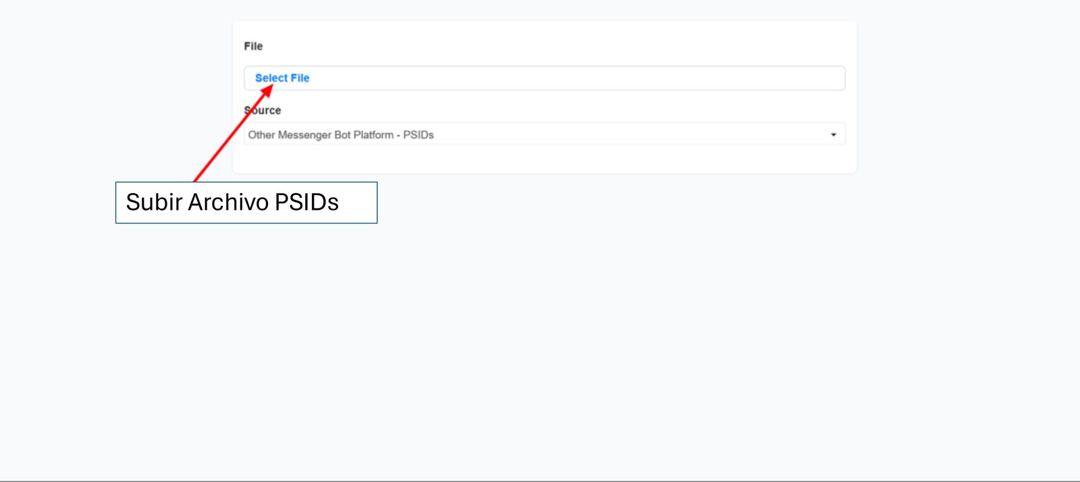Click the gray page background right of card
Screen dimensions: 1080x482
[965, 203]
